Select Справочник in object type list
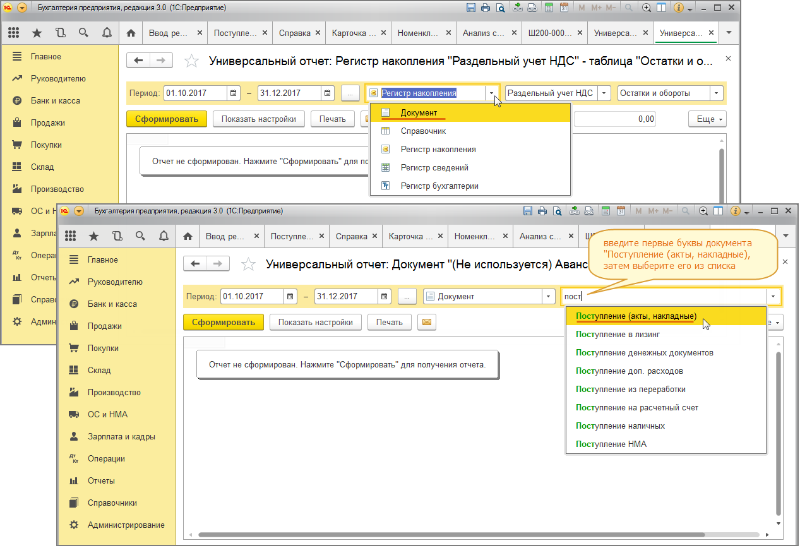The width and height of the screenshot is (800, 548). coord(470,131)
